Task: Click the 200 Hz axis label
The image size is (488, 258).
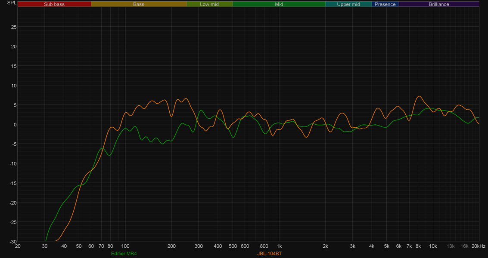Action: click(171, 246)
